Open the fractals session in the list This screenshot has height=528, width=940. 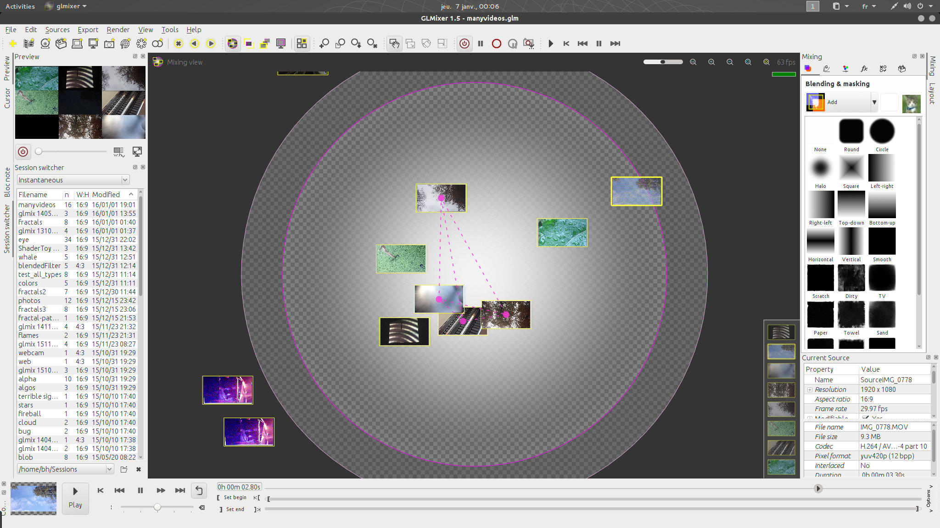coord(77,222)
